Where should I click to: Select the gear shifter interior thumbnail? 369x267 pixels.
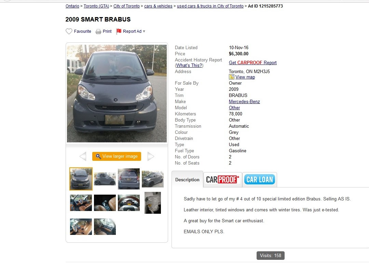pos(105,203)
